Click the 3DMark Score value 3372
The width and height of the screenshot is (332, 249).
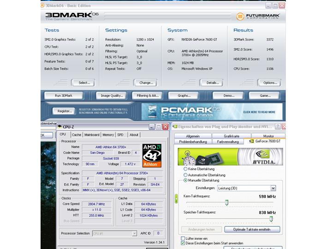270,39
